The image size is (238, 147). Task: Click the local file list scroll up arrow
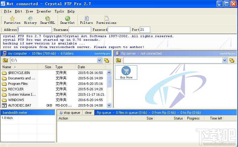109,72
